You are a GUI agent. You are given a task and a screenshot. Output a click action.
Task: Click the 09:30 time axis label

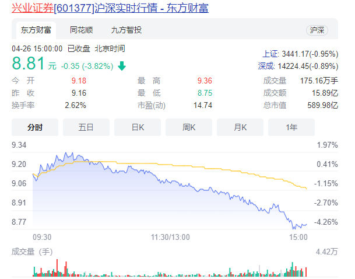coord(42,238)
